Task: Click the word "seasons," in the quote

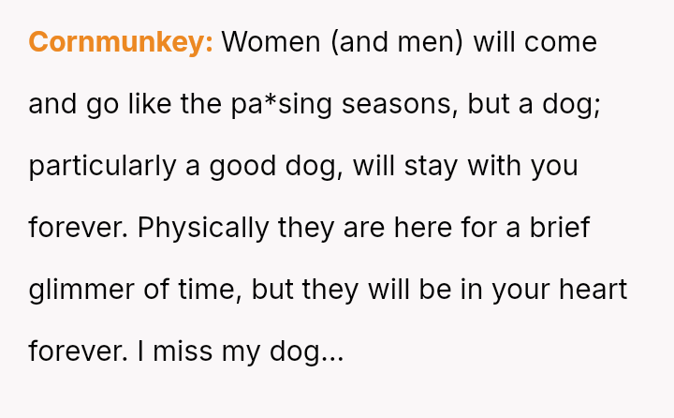Action: [x=400, y=105]
